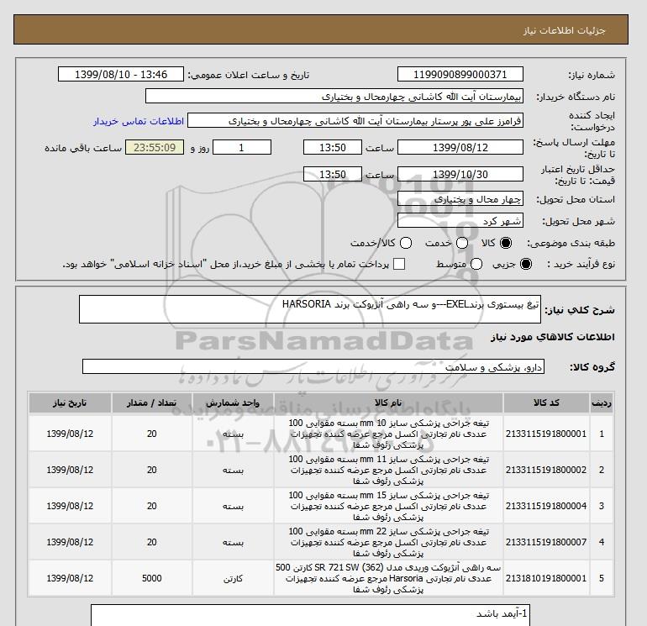The height and width of the screenshot is (626, 647).
Task: Click the need number field 1199090899000371
Action: point(460,75)
